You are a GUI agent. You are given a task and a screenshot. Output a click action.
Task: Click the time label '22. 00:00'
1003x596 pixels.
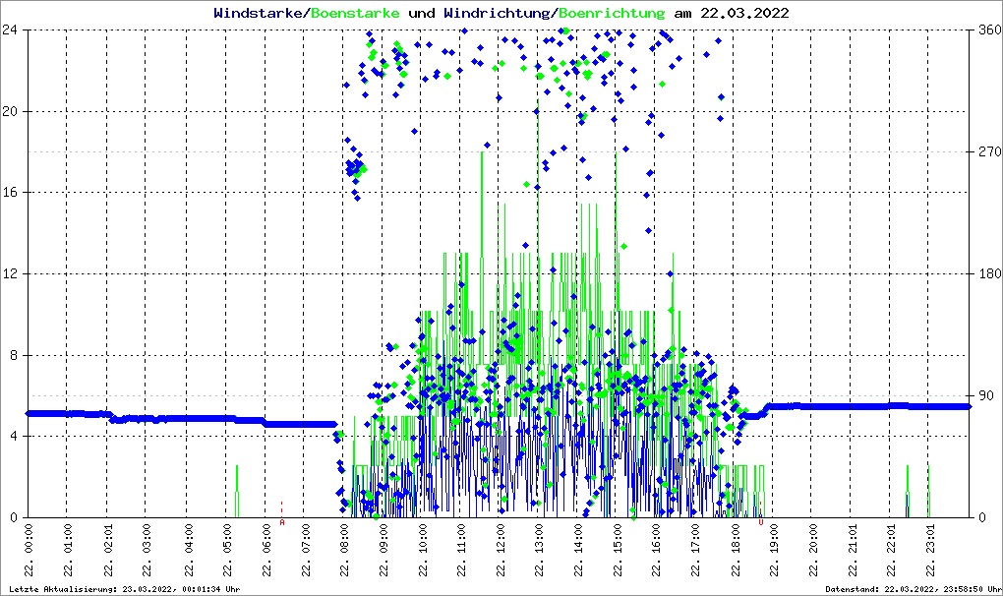click(x=29, y=551)
